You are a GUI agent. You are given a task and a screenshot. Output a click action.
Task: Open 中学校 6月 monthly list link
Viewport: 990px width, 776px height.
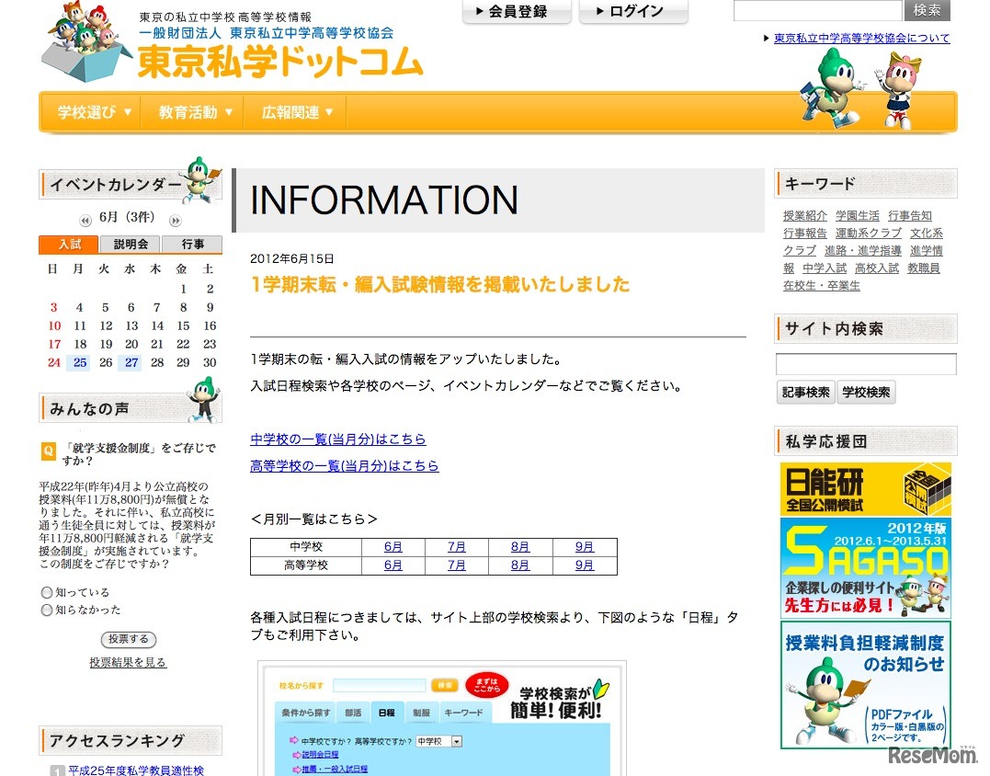393,547
